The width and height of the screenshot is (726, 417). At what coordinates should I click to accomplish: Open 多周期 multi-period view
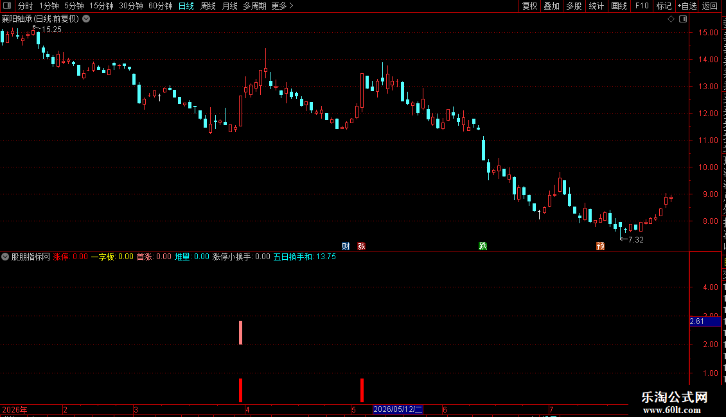pyautogui.click(x=254, y=6)
